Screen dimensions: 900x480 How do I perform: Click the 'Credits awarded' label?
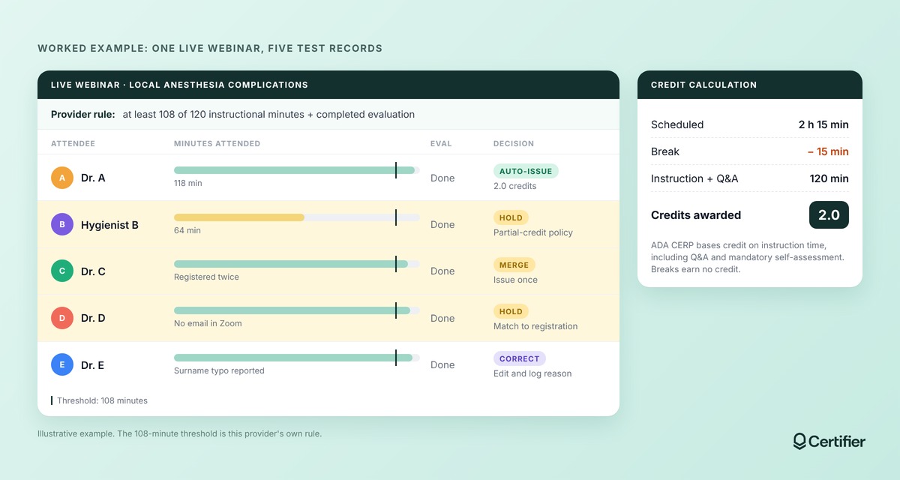tap(696, 215)
